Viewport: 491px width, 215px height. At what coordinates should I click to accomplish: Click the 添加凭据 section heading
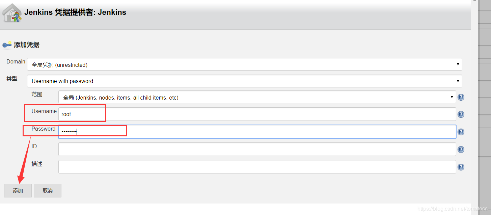coord(26,45)
